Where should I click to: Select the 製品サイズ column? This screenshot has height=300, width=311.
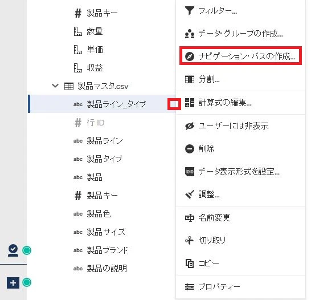[106, 232]
